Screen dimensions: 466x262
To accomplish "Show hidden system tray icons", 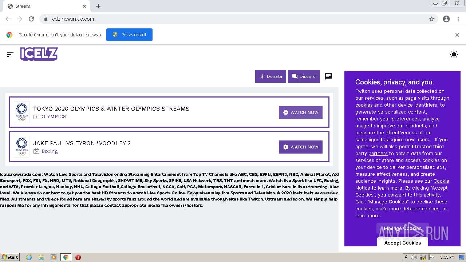I will pyautogui.click(x=406, y=257).
